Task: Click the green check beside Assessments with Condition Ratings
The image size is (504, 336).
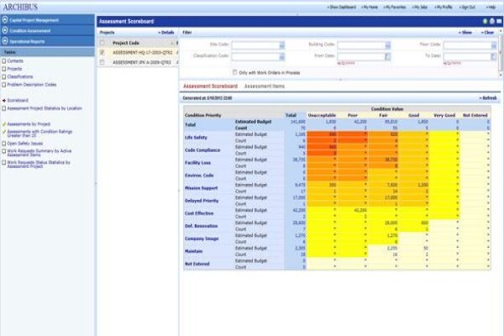Action: coord(4,132)
